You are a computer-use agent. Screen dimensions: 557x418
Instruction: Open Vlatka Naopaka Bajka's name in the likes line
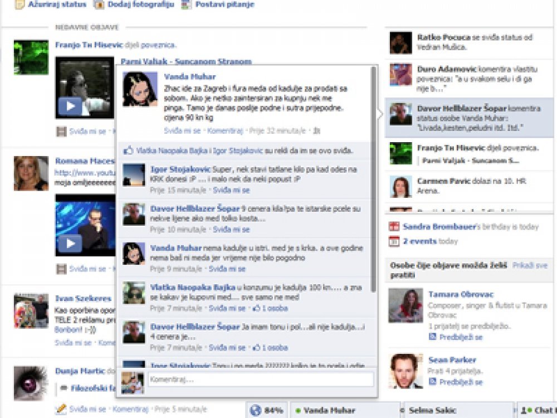(171, 150)
